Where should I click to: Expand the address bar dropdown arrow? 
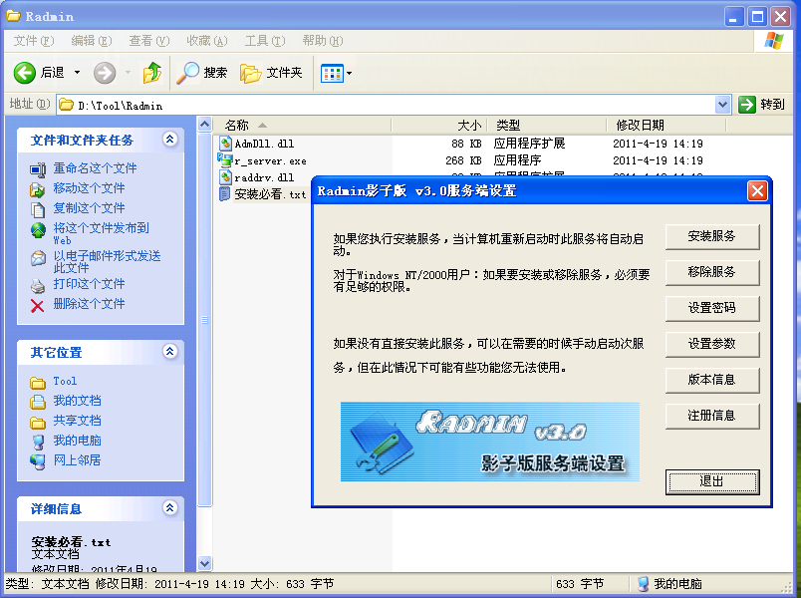(x=722, y=105)
